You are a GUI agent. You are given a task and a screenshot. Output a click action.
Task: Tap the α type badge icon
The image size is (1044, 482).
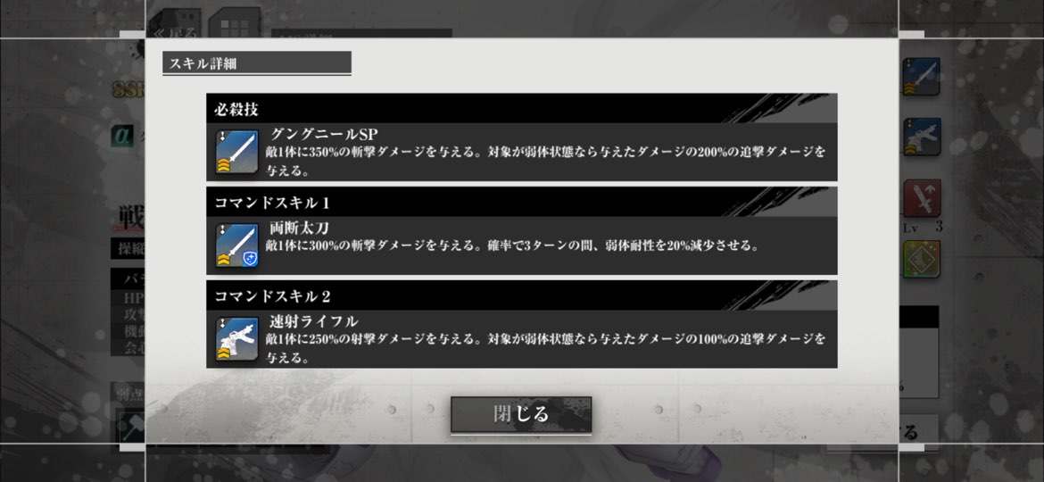click(122, 135)
